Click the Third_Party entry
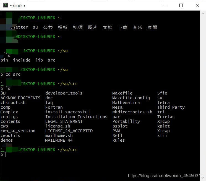206x181 pixels. pyautogui.click(x=171, y=107)
